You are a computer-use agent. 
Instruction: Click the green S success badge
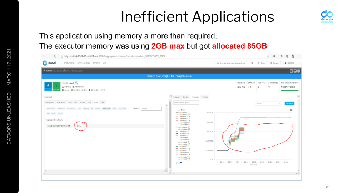click(x=56, y=86)
